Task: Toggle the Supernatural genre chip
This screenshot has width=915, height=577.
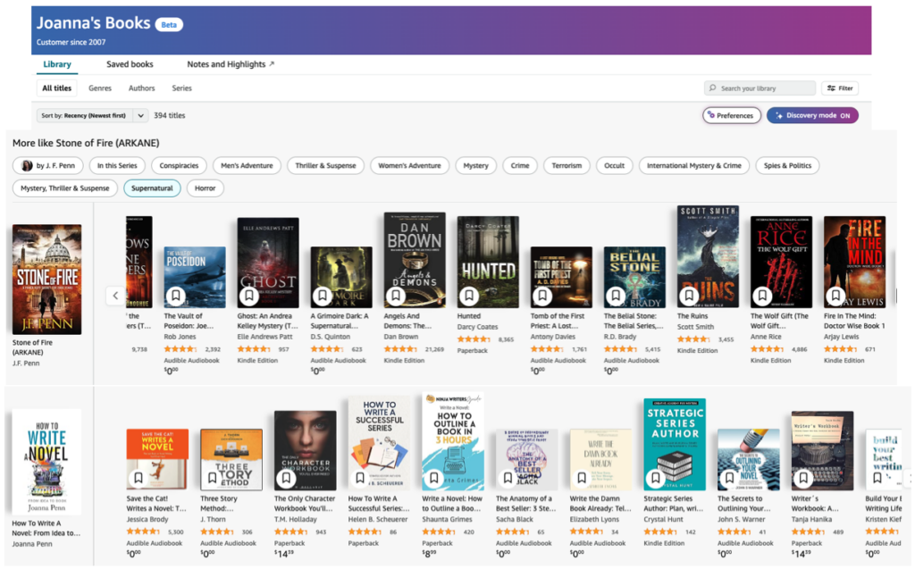Action: click(152, 188)
